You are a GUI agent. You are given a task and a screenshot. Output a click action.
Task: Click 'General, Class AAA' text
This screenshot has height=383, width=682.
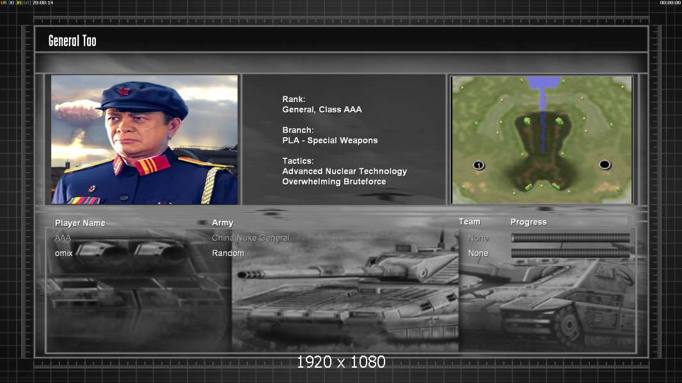[x=322, y=110]
